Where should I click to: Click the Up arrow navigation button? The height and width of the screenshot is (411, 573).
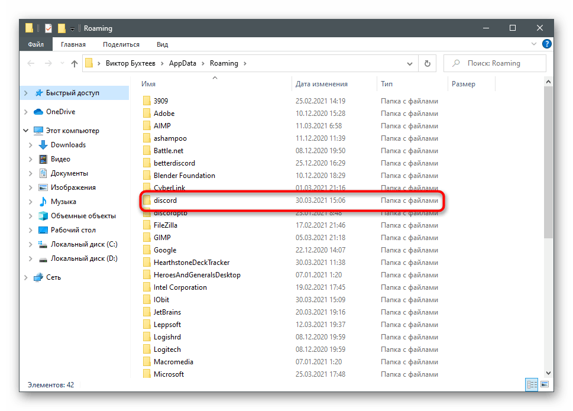(75, 63)
